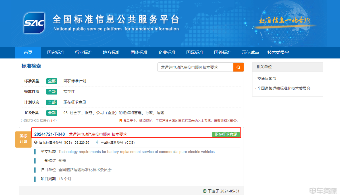This screenshot has height=195, width=340.
Task: Click the green icon beside 下达于 date
Action: coord(205,191)
